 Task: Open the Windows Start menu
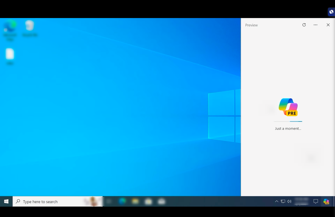point(6,202)
